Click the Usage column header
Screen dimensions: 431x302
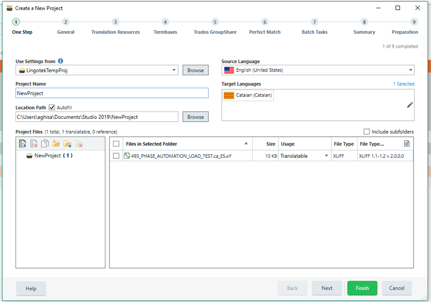point(305,144)
